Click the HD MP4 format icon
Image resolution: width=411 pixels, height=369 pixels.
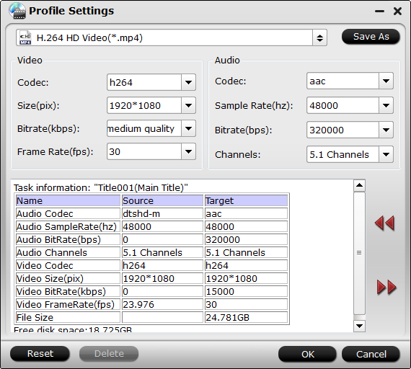[x=25, y=38]
